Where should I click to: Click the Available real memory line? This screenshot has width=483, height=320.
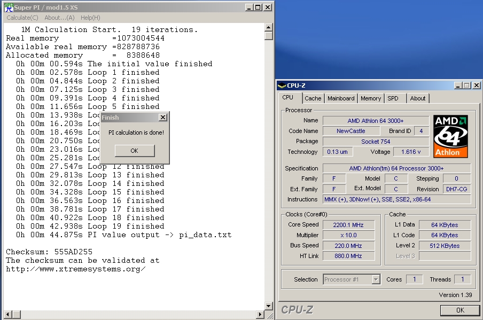[83, 47]
